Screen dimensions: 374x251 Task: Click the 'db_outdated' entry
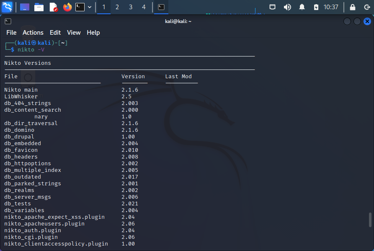(x=23, y=177)
